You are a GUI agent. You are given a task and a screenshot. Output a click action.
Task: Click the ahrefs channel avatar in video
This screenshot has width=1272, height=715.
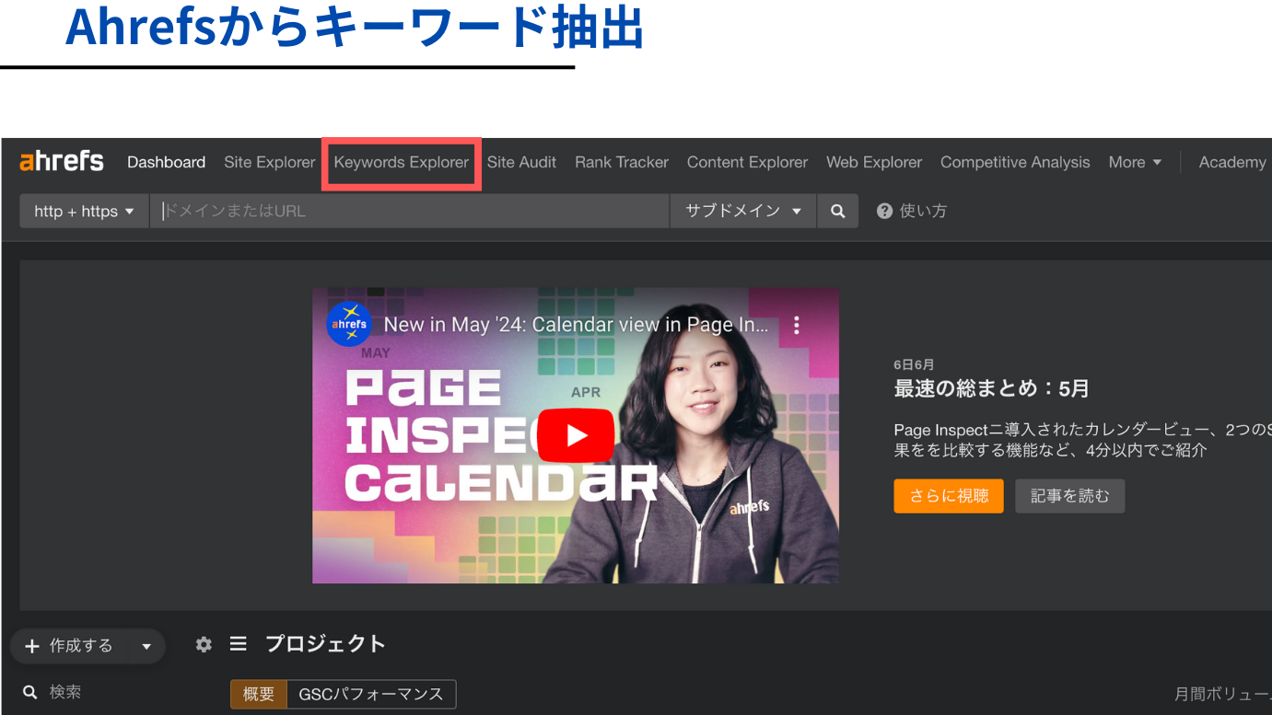349,324
